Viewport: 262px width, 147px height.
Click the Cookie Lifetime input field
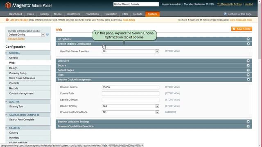[x=131, y=87]
